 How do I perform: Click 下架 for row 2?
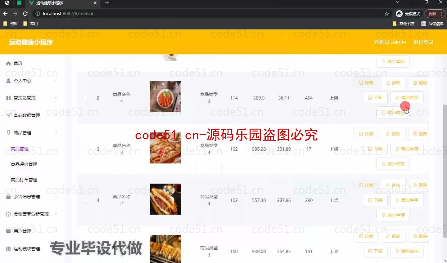375,98
